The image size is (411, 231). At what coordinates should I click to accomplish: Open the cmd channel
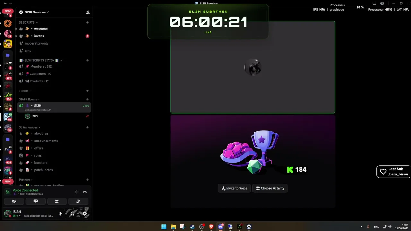(x=54, y=51)
